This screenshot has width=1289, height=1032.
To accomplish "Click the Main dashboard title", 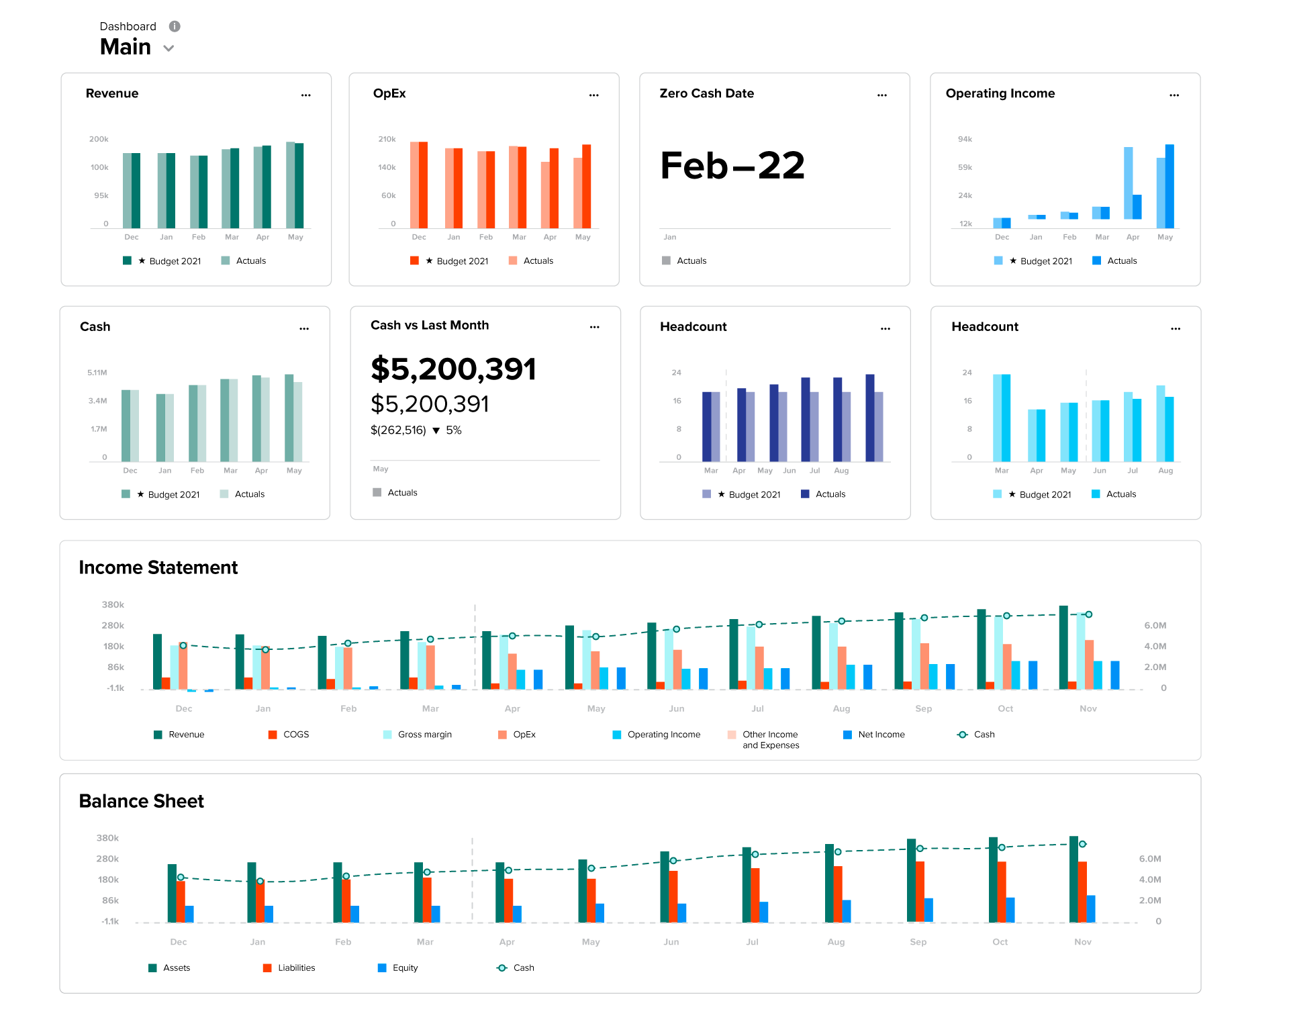I will [126, 47].
